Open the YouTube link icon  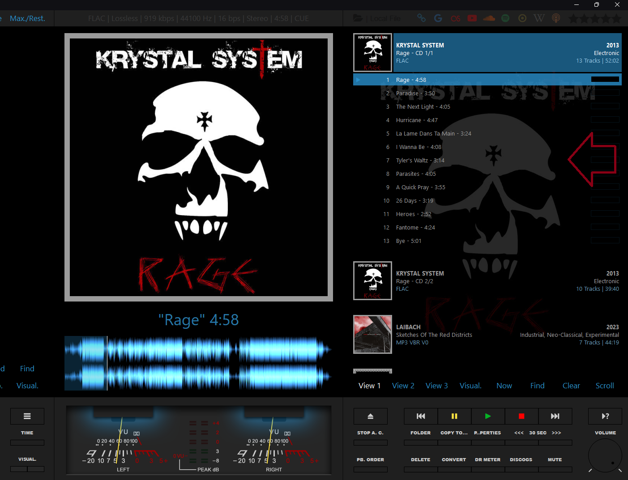coord(472,18)
